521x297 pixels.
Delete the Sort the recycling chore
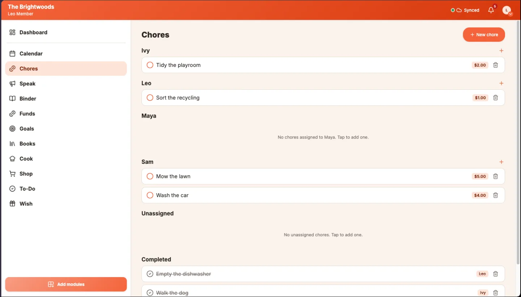(x=496, y=98)
